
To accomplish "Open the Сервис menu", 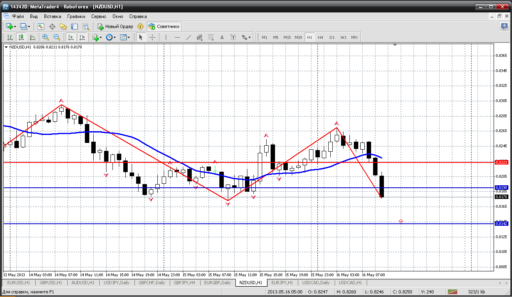I will [x=98, y=16].
